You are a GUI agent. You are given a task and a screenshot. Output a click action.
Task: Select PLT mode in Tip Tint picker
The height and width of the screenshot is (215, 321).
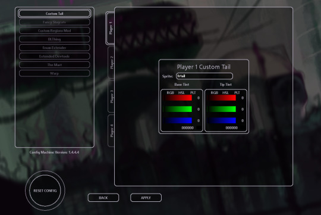[237, 93]
